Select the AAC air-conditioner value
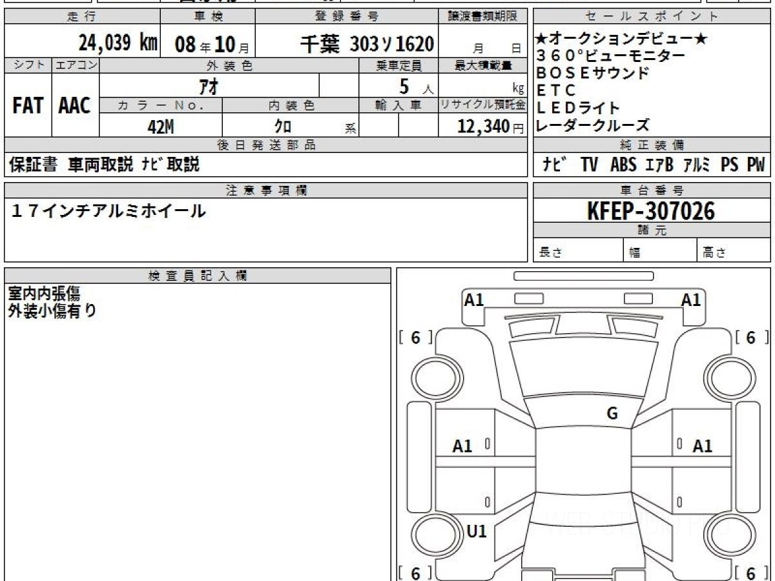The image size is (775, 581). (75, 106)
